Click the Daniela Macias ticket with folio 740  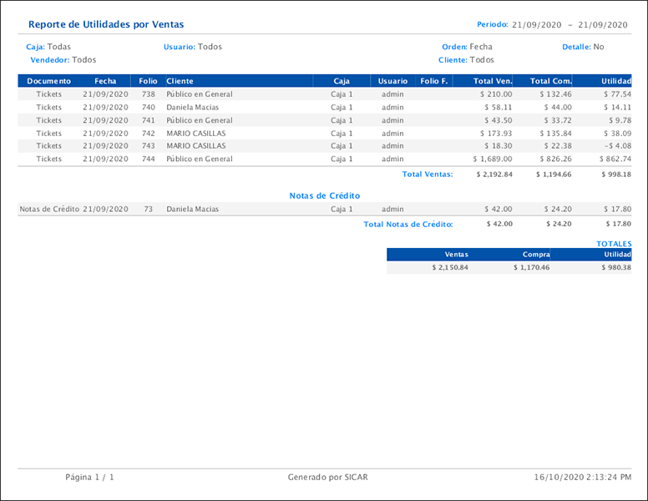click(194, 108)
